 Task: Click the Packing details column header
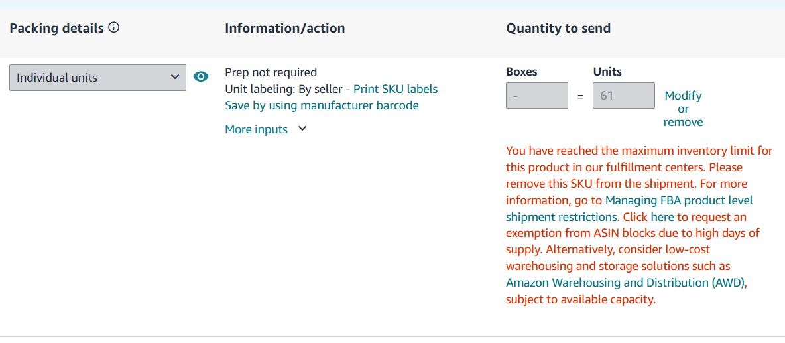[57, 28]
